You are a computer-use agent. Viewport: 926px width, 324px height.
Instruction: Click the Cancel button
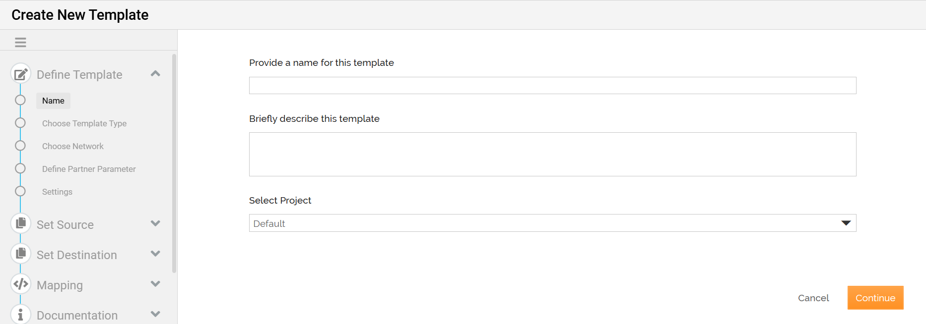[x=813, y=298]
